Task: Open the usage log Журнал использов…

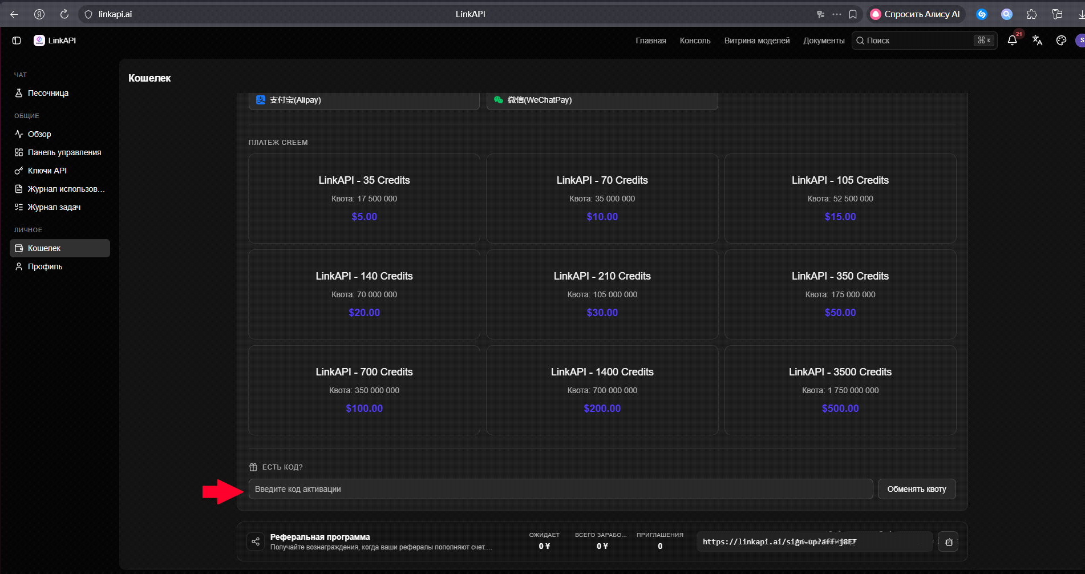Action: point(60,189)
